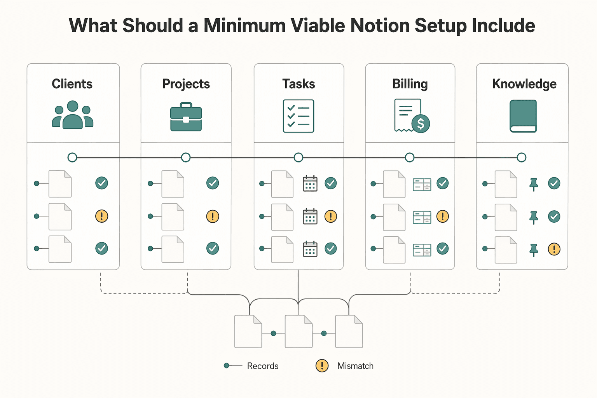Image resolution: width=597 pixels, height=398 pixels.
Task: Click the Projects briefcase icon
Action: click(x=186, y=117)
